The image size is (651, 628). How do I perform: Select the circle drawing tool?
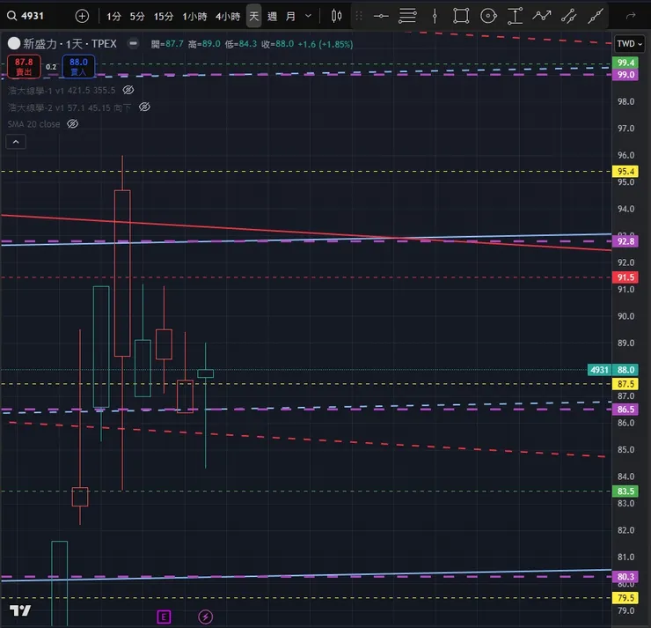[x=488, y=16]
